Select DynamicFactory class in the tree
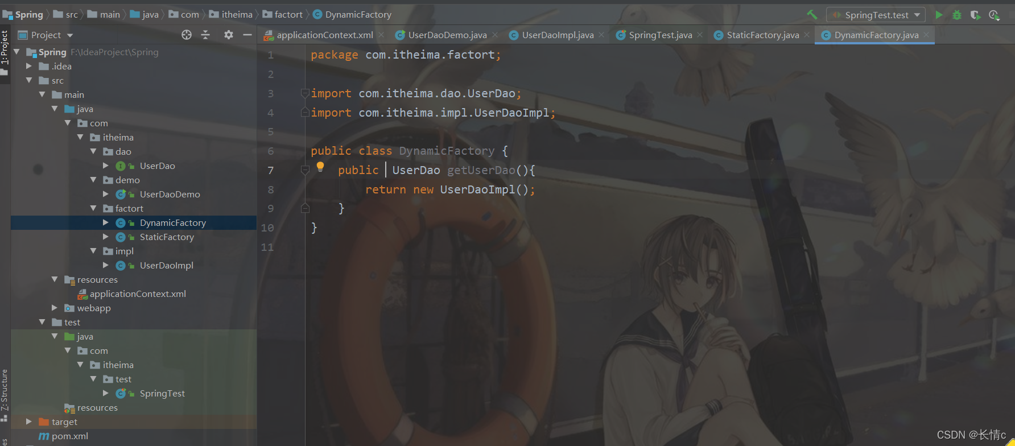 (172, 222)
